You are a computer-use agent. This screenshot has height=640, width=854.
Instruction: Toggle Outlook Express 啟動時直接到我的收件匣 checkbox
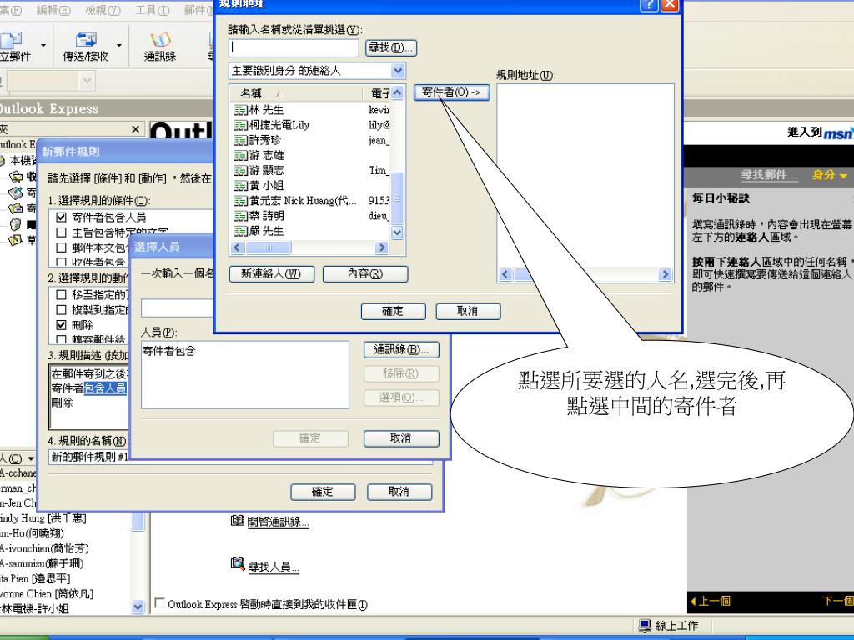coord(159,603)
